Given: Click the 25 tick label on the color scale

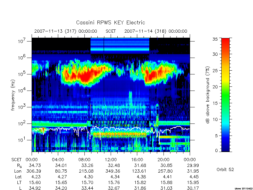Looking at the screenshot, I should pyautogui.click(x=215, y=70).
